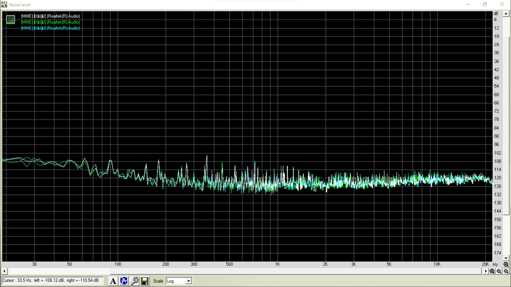Image resolution: width=511 pixels, height=287 pixels.
Task: Open the Scale dropdown showing Log
Action: pyautogui.click(x=179, y=281)
